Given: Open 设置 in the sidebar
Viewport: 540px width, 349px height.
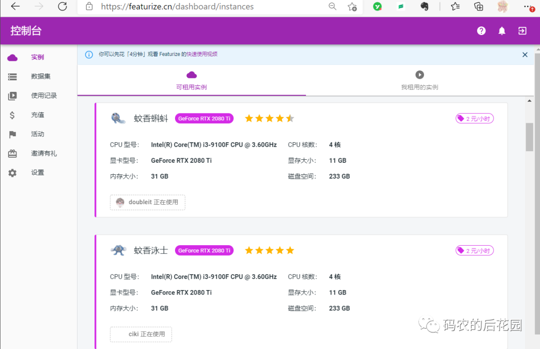Looking at the screenshot, I should pyautogui.click(x=37, y=173).
